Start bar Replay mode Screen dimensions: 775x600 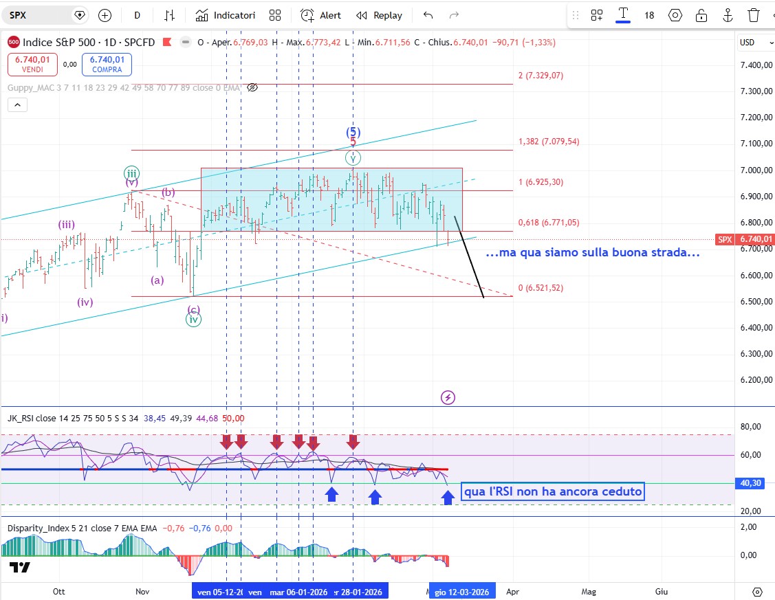coord(379,15)
